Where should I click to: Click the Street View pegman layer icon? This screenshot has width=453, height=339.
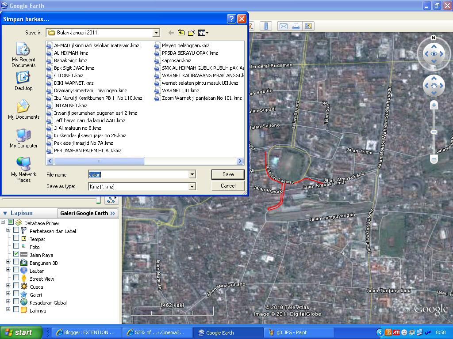tap(24, 279)
